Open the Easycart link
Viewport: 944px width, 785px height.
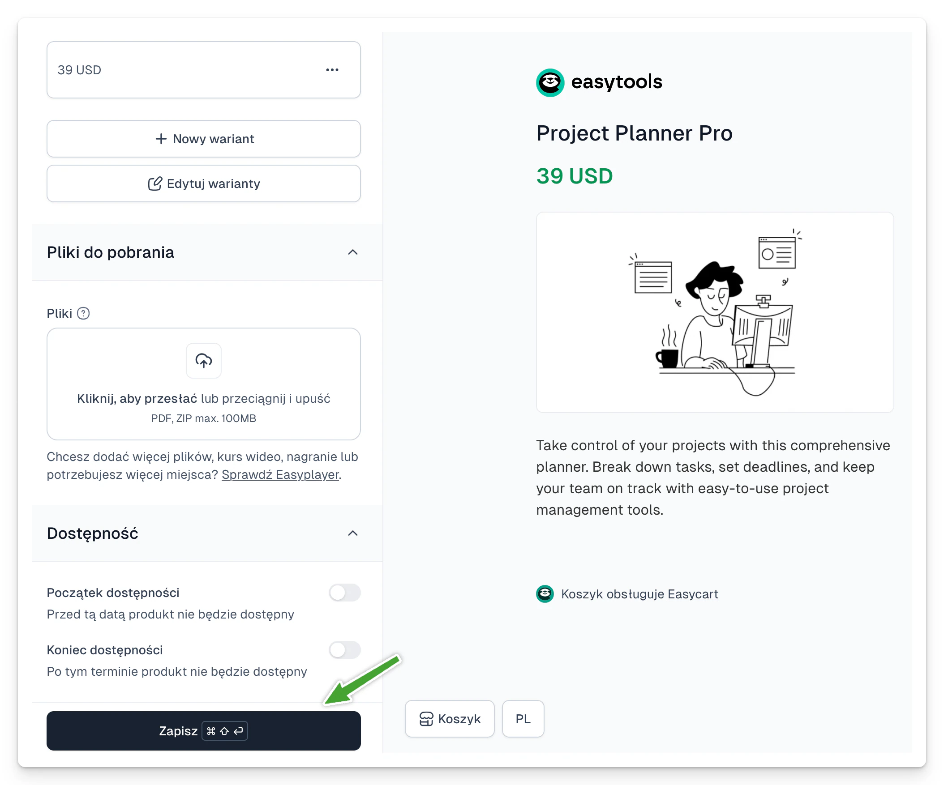[693, 594]
